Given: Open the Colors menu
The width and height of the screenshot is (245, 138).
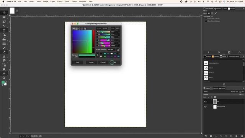Looking at the screenshot, I should point(60,2).
